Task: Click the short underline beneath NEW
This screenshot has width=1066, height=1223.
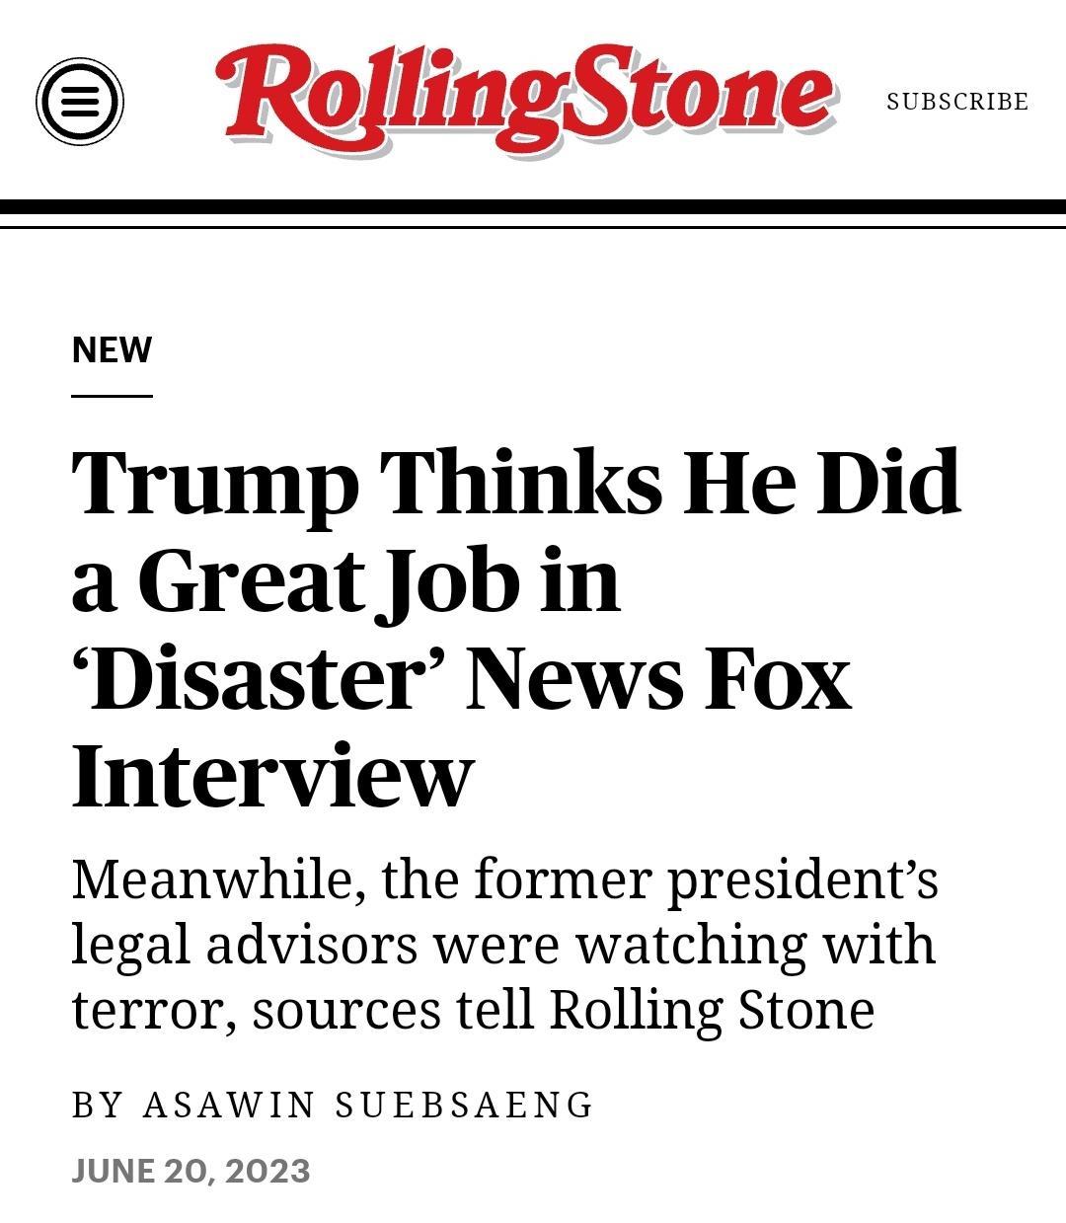Action: click(x=112, y=396)
